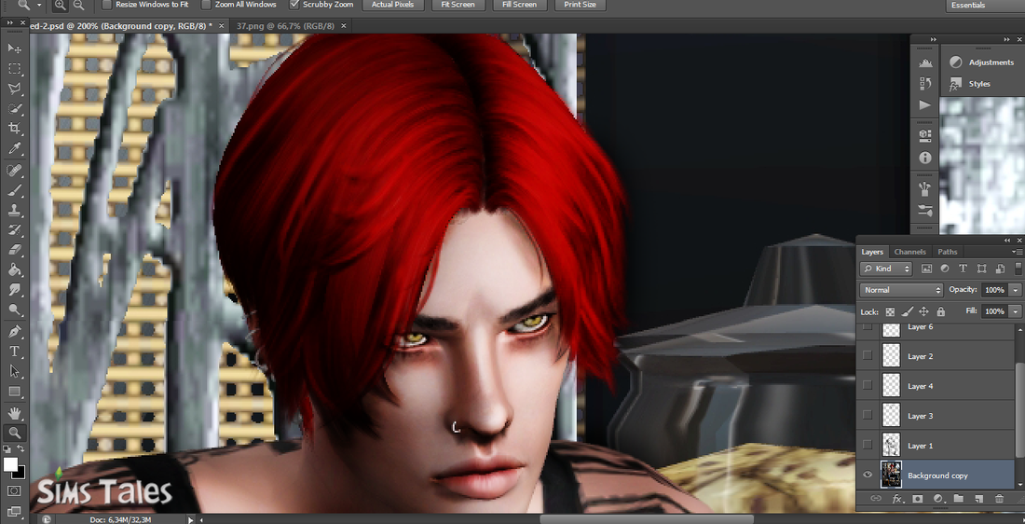Open the Histogram panel icon

click(924, 63)
